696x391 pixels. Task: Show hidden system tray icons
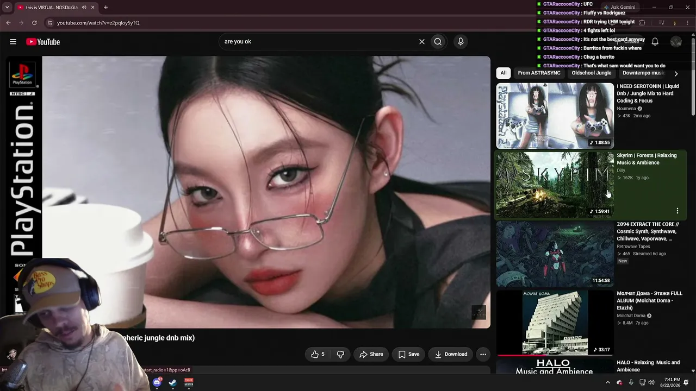608,382
